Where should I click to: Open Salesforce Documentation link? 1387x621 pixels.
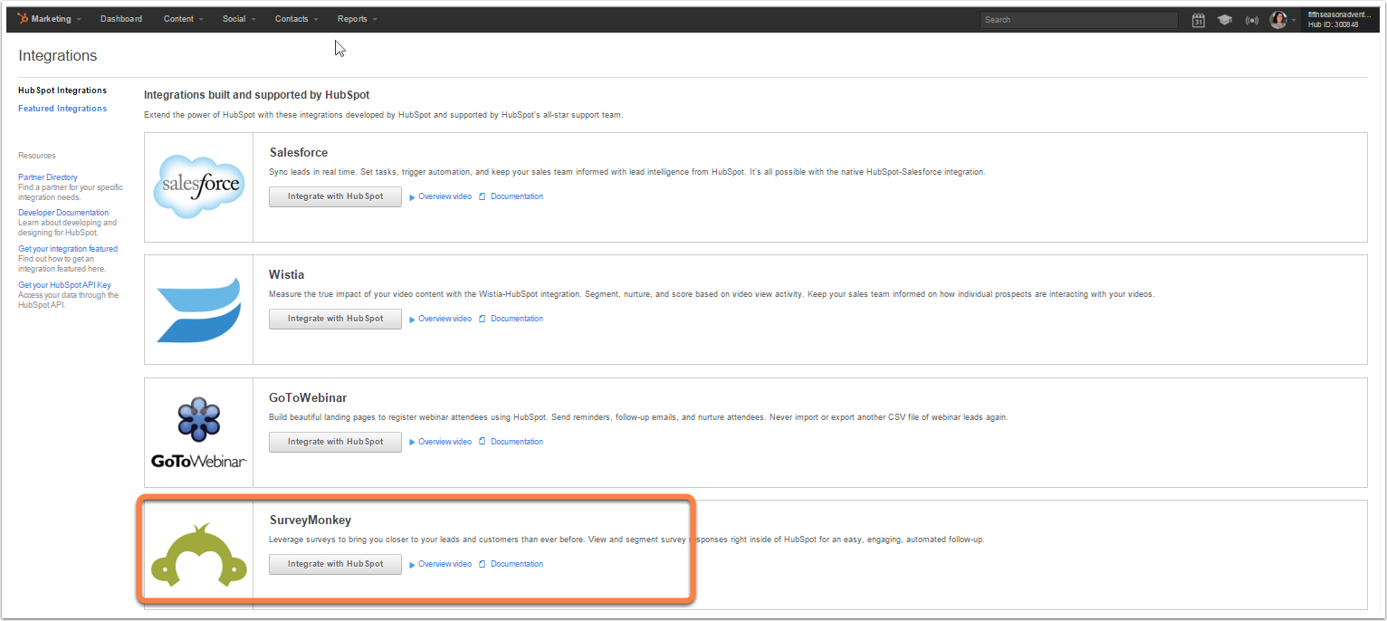click(x=517, y=196)
